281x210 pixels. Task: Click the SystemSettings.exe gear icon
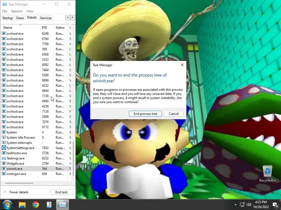(x=4, y=148)
